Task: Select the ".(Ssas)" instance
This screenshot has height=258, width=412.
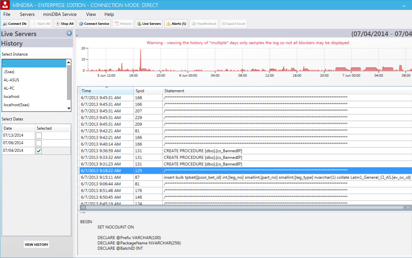Action: pos(34,72)
